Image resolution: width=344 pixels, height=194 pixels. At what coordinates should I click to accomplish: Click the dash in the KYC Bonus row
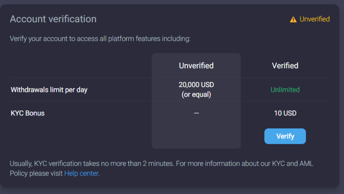pyautogui.click(x=196, y=113)
